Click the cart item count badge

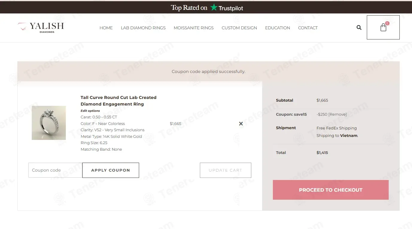tap(387, 23)
